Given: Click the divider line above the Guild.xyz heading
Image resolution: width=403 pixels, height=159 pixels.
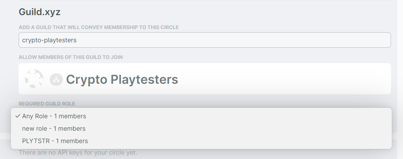Looking at the screenshot, I should [x=204, y=0].
